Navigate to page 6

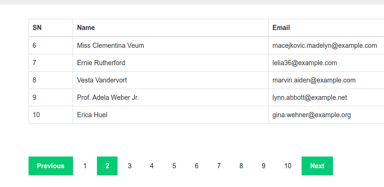pos(196,166)
